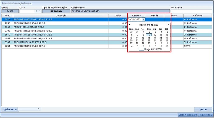Select day 15 in November calendar
This screenshot has width=214, height=118.
click(143, 38)
